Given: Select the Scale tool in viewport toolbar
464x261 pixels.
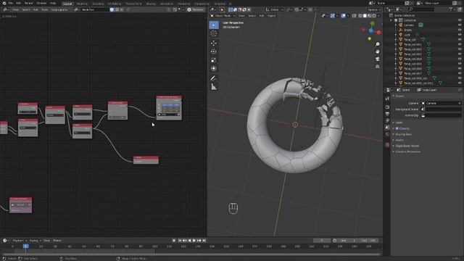Looking at the screenshot, I should tap(214, 60).
